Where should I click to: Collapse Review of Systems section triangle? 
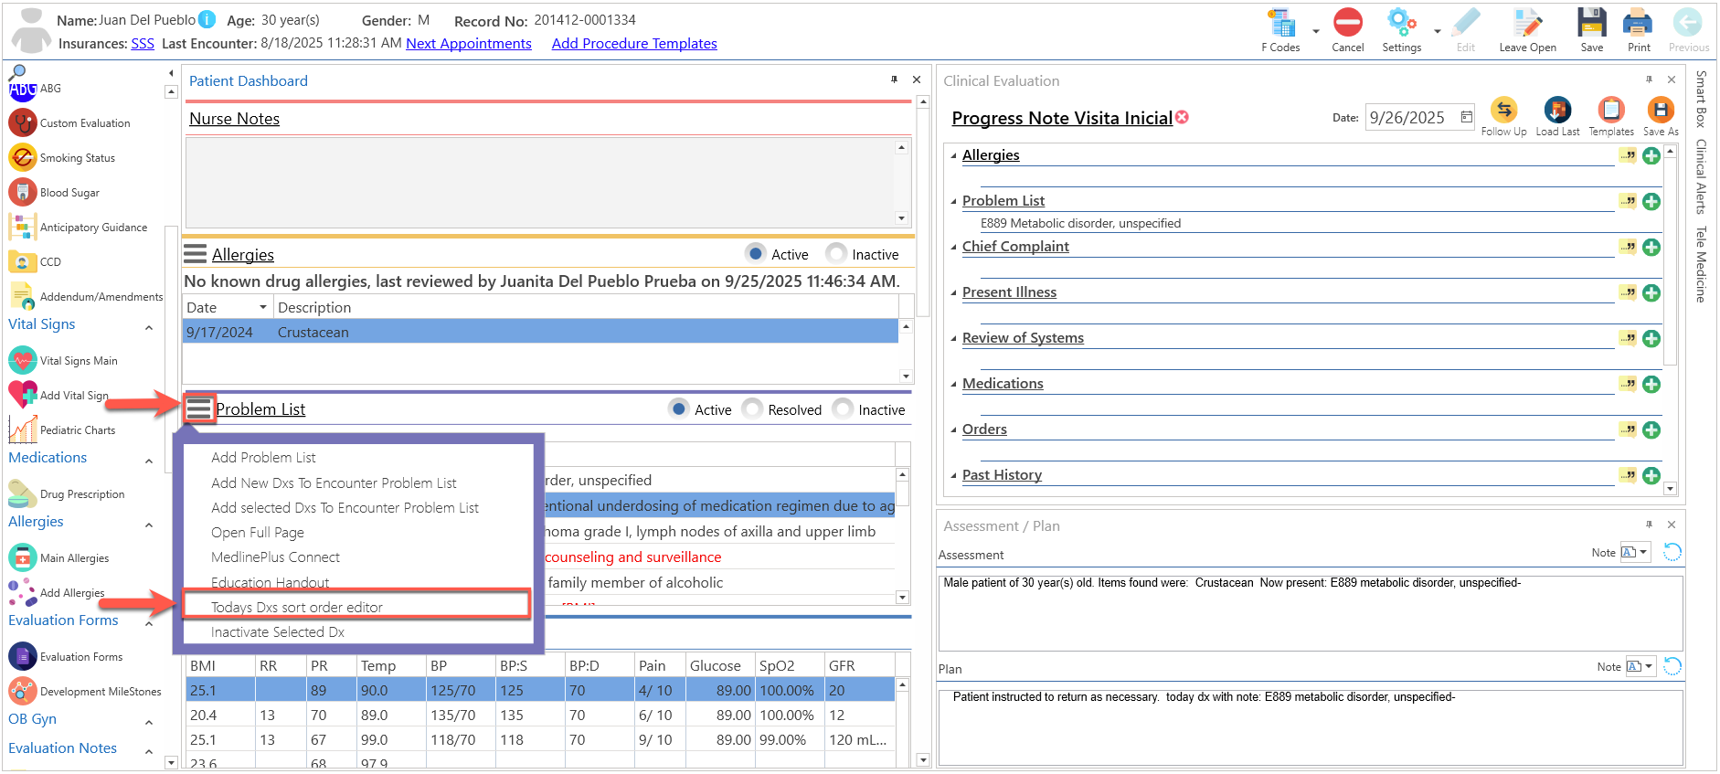click(x=953, y=339)
